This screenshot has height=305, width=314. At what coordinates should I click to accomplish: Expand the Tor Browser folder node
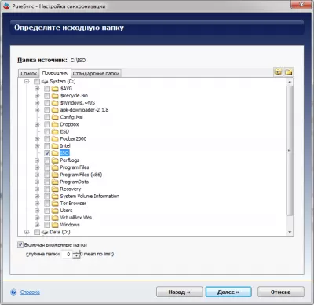(37, 204)
